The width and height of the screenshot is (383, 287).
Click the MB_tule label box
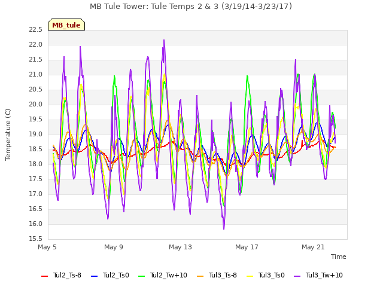pos(66,25)
